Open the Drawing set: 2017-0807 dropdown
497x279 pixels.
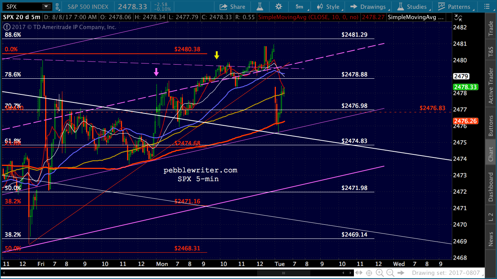[448, 273]
